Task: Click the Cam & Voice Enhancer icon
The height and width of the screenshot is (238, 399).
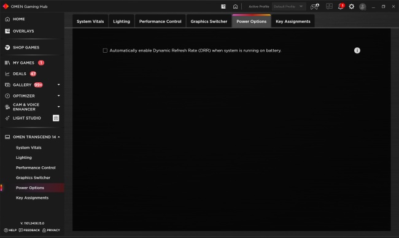Action: click(x=7, y=107)
